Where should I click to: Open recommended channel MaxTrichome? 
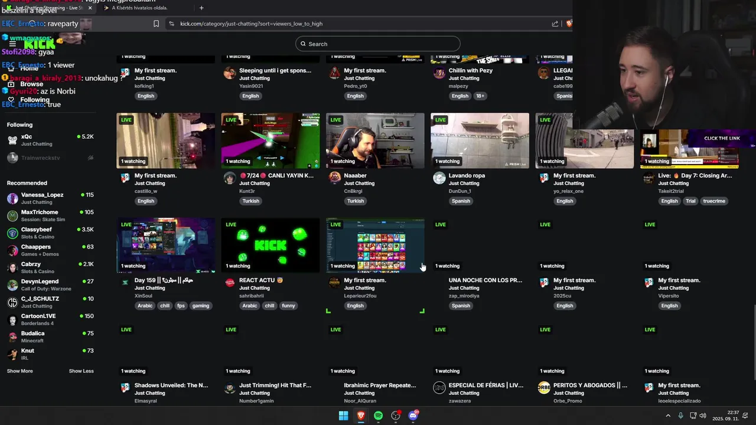coord(50,215)
